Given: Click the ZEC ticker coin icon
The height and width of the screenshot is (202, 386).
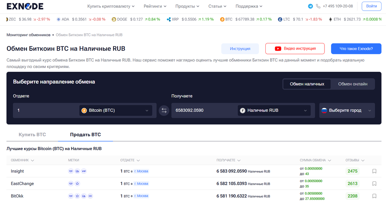Looking at the screenshot, I should click(7, 19).
